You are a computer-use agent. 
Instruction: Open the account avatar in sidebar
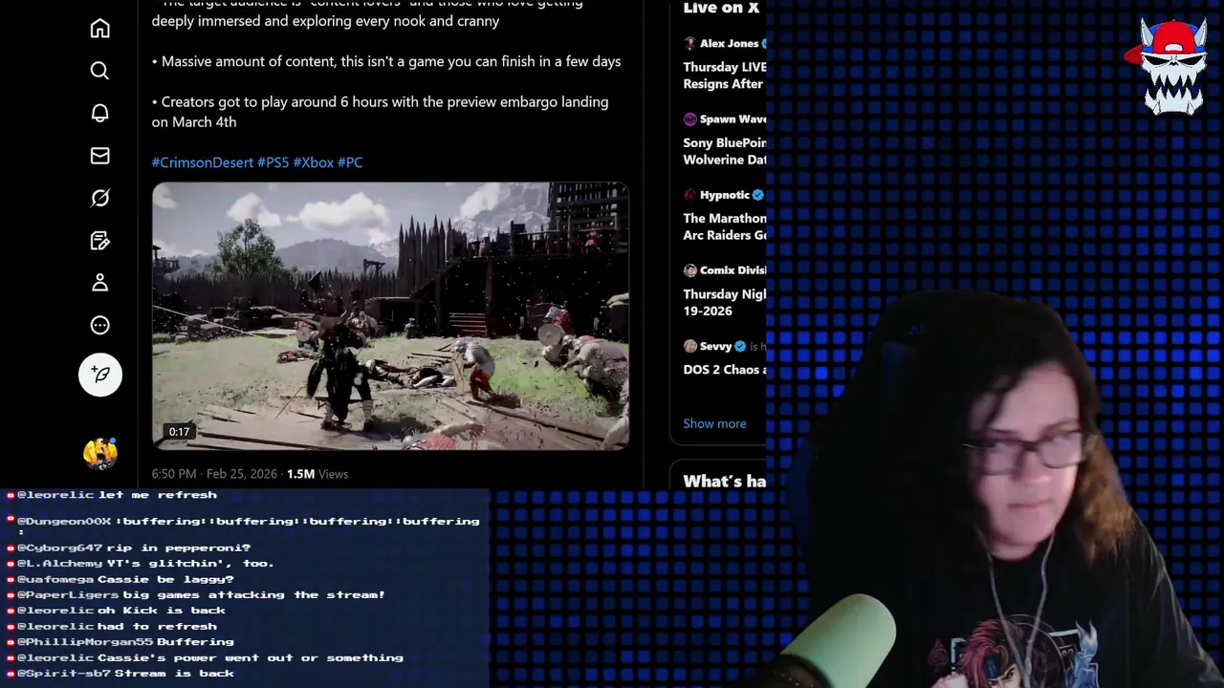pos(100,453)
